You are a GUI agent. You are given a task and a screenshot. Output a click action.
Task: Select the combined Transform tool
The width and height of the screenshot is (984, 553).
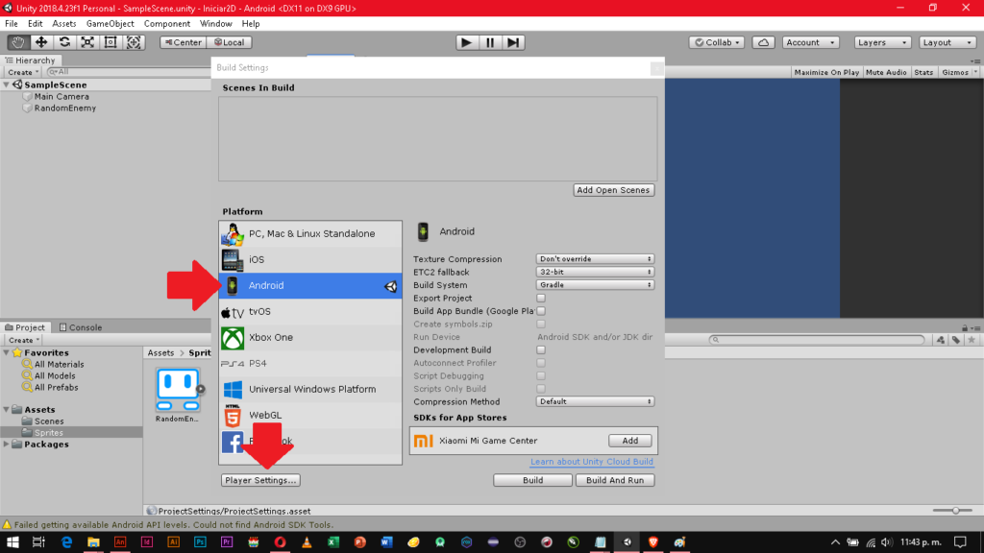134,42
